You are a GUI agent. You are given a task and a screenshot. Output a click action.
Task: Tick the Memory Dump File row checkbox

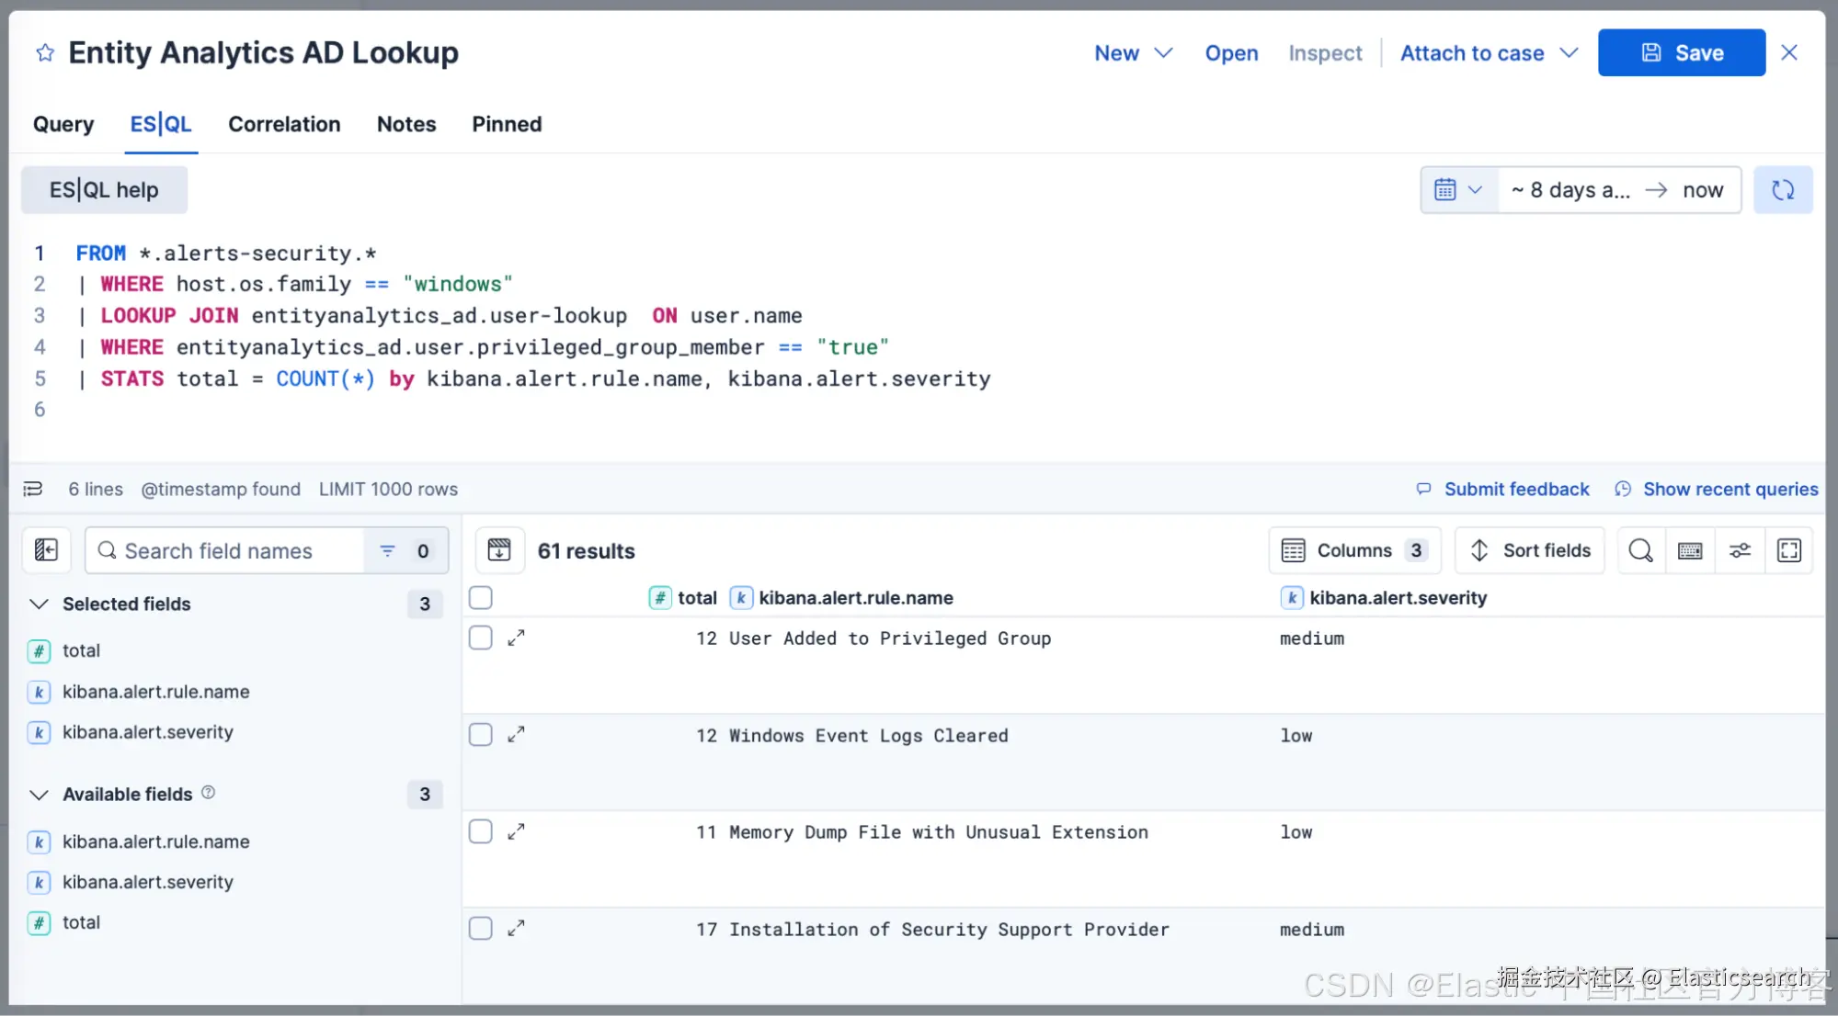point(481,831)
